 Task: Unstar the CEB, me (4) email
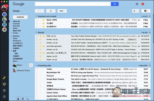point(40,36)
